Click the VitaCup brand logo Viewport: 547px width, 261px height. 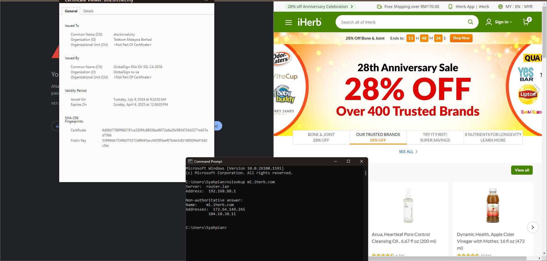pos(286,76)
